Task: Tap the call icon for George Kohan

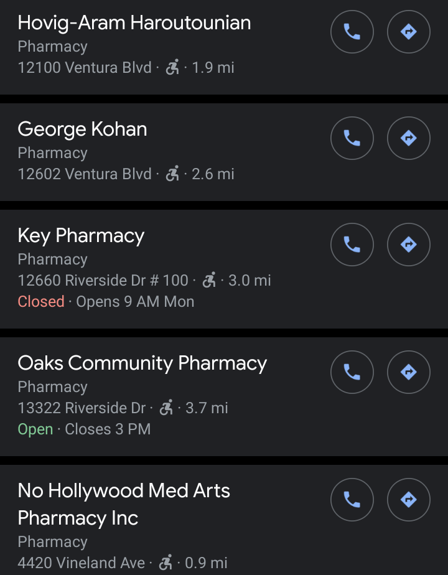Action: (352, 138)
